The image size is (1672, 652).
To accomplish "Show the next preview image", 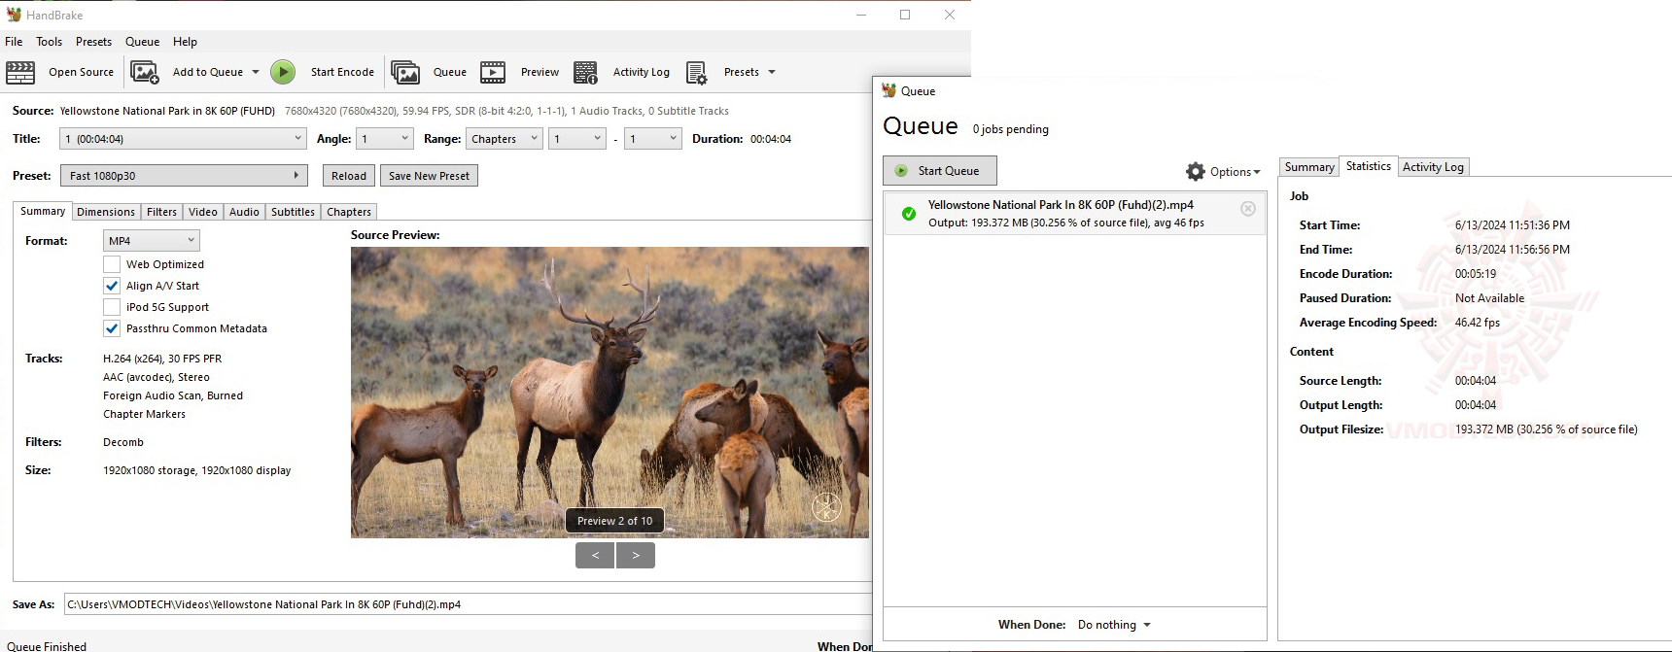I will (x=636, y=555).
